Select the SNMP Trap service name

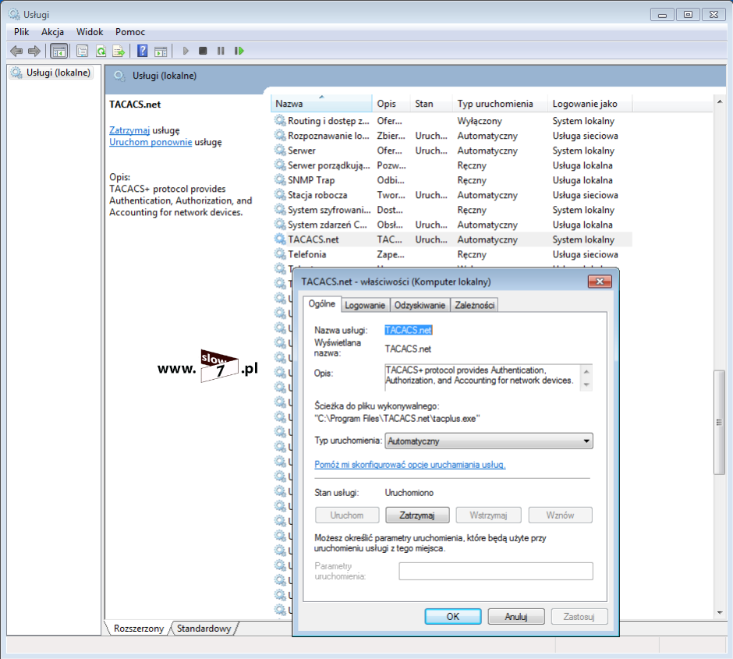[311, 180]
